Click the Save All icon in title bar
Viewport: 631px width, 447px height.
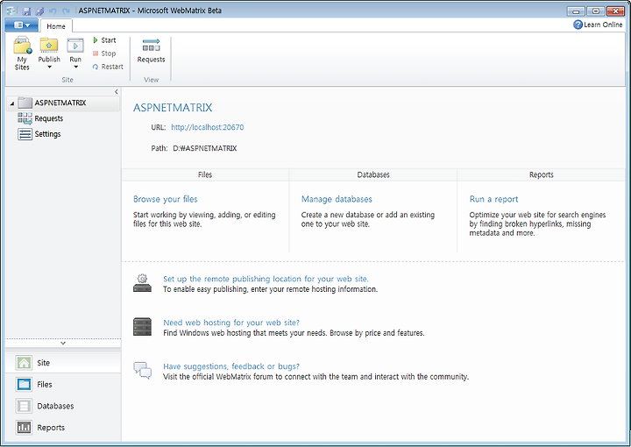click(39, 11)
